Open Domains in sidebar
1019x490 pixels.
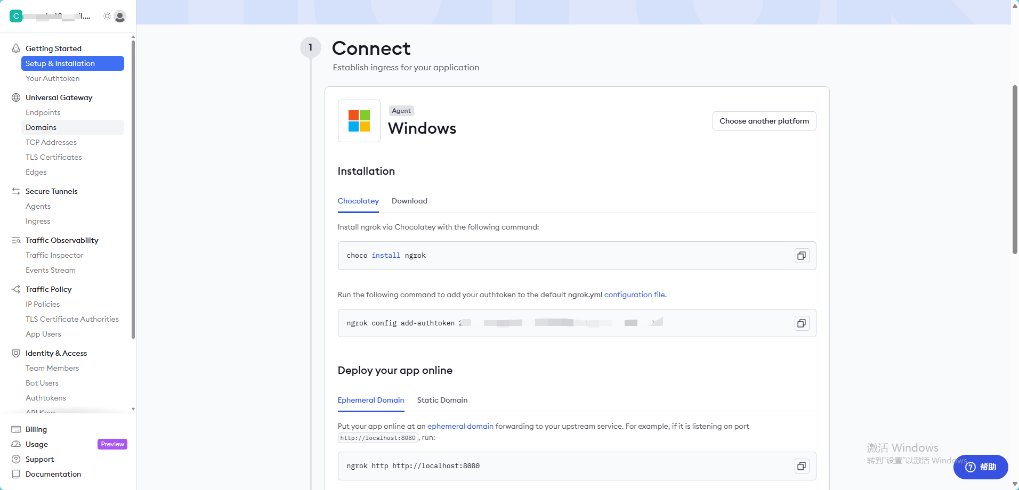pos(72,127)
